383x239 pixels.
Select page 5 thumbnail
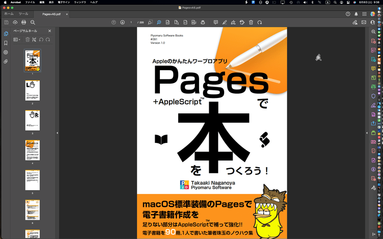click(33, 180)
